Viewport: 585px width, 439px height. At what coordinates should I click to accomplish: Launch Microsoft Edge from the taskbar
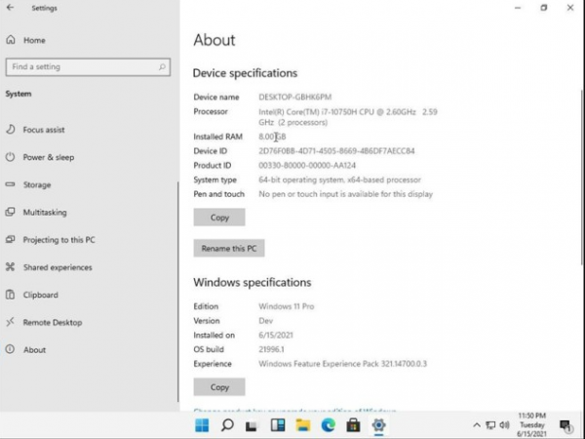pos(329,424)
